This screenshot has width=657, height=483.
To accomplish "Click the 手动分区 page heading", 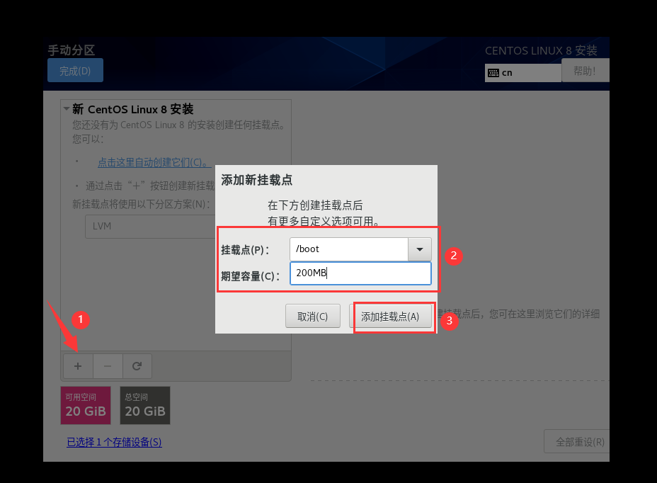I will [x=72, y=50].
